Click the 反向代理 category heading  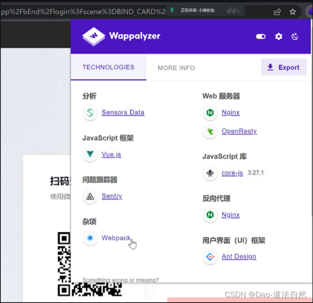click(216, 198)
